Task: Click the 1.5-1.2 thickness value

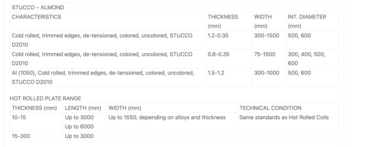Action: pos(216,73)
